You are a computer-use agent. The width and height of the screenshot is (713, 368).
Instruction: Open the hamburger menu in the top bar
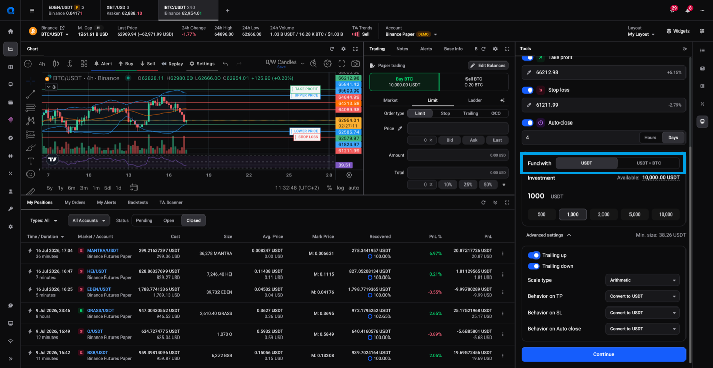coord(32,10)
